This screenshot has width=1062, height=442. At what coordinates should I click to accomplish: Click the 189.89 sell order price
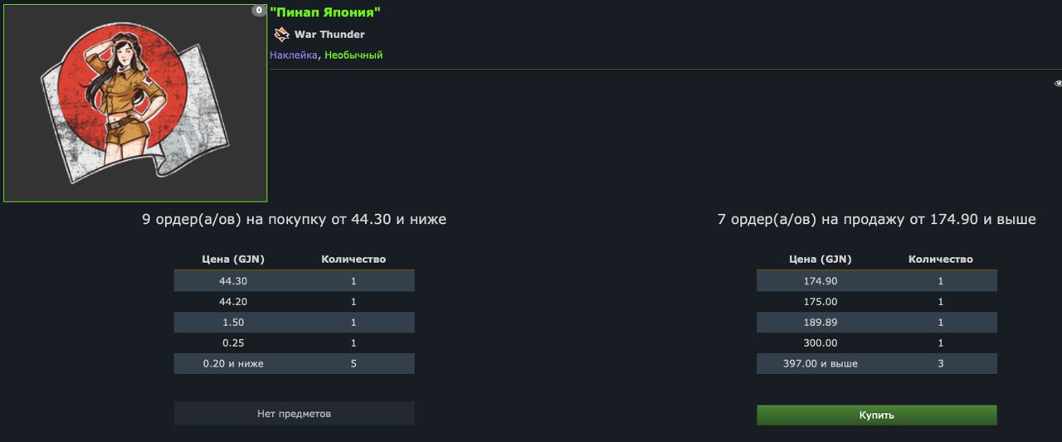pyautogui.click(x=821, y=323)
